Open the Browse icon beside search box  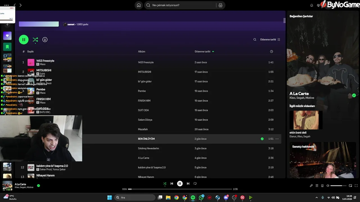point(220,5)
